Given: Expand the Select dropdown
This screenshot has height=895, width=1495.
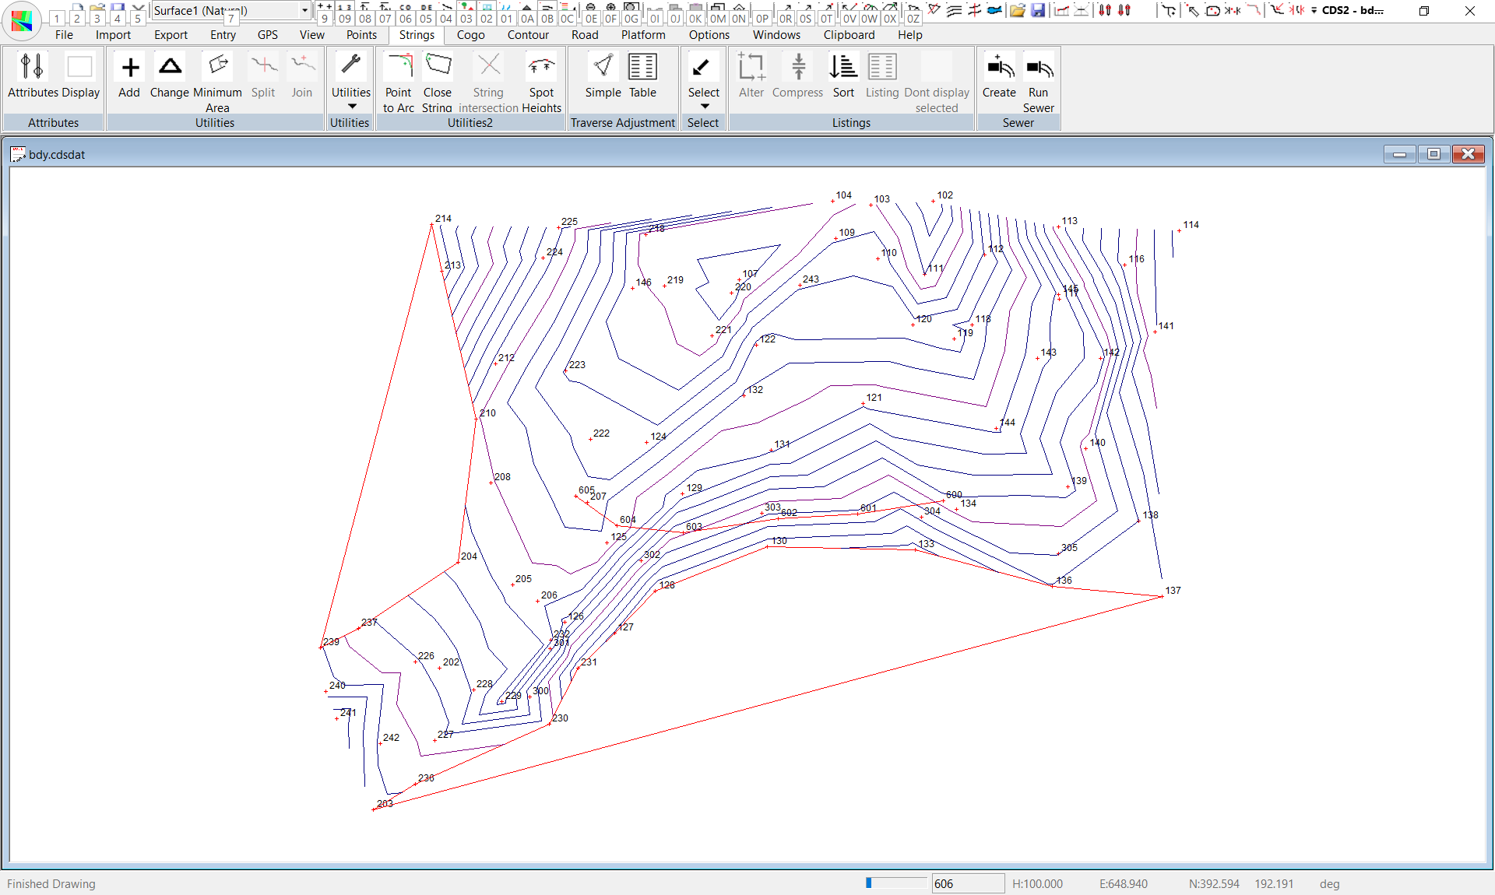Looking at the screenshot, I should (x=704, y=107).
